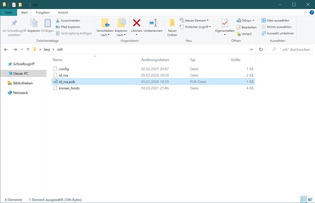Select the config file

pos(153,69)
